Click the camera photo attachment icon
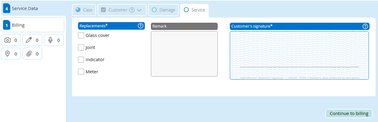The image size is (378, 122). pos(8,40)
